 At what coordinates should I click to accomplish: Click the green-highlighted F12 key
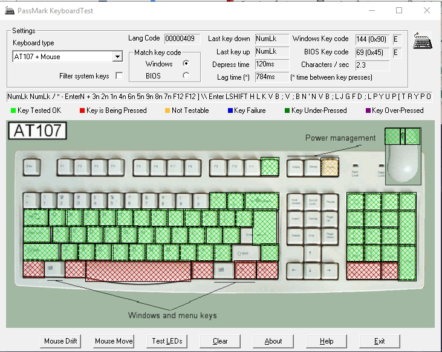(x=270, y=167)
